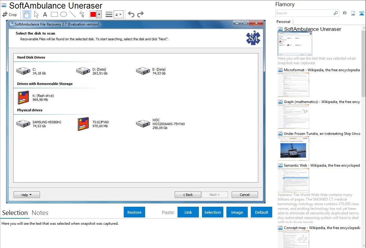Click the Restore button

134,212
